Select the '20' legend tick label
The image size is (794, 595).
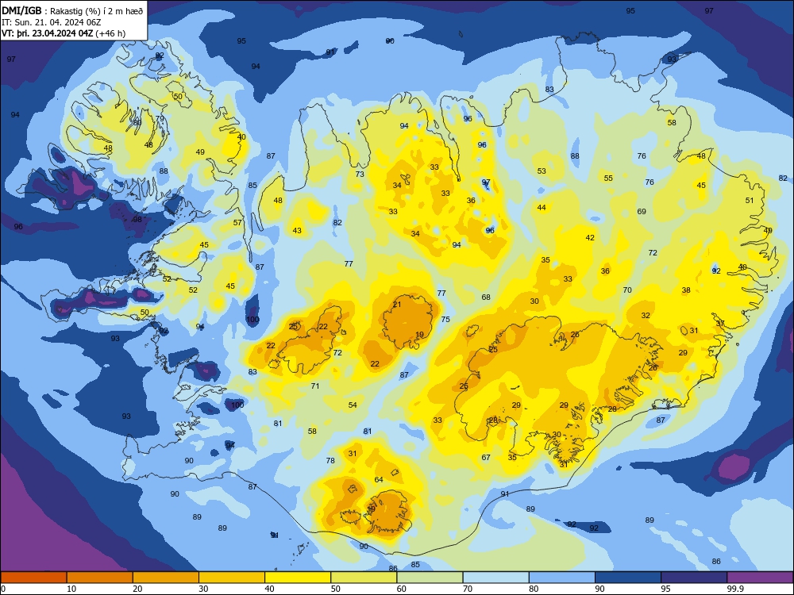tap(137, 589)
